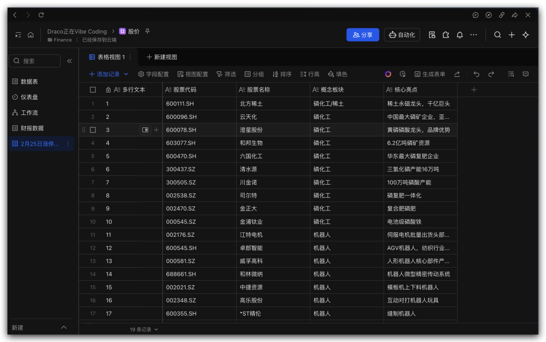This screenshot has height=342, width=546.
Task: Expand the 19 条记录 count dropdown
Action: tap(156, 329)
